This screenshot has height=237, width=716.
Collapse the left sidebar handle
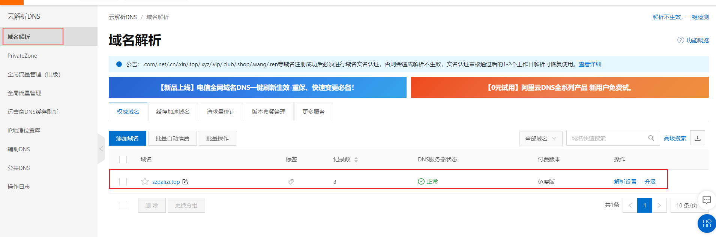pyautogui.click(x=101, y=149)
